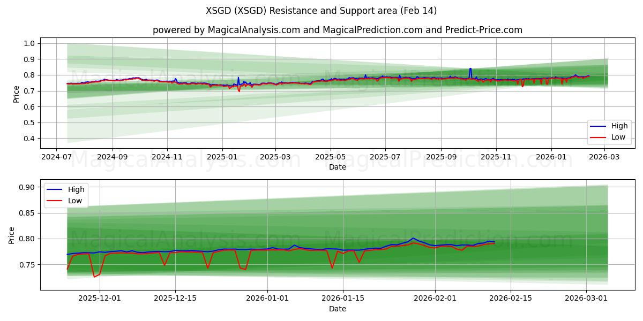
Task: Click the bottom chart y-axis value '0.85'
Action: coord(27,213)
